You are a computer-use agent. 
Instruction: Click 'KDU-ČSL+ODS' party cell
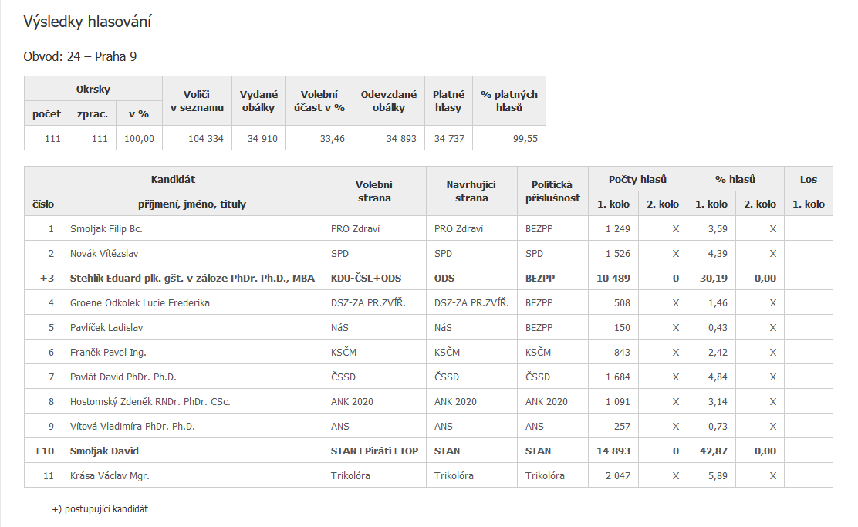tap(366, 278)
